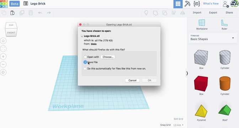This screenshot has height=128, width=239.
Task: Open the design list icon beside Lego Brick
Action: pyautogui.click(x=26, y=4)
